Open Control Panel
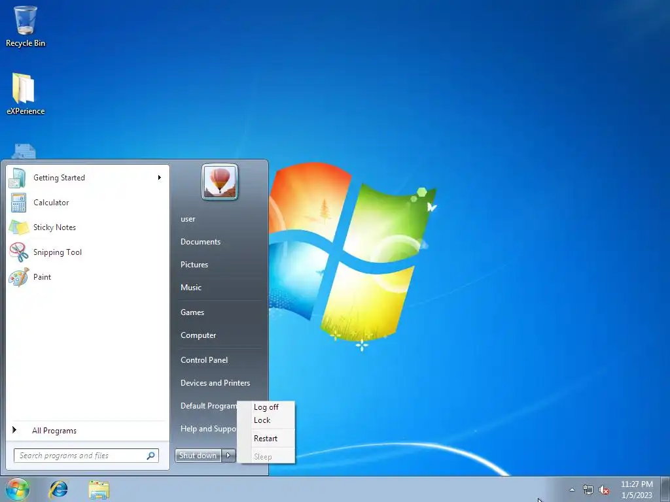Image resolution: width=670 pixels, height=502 pixels. [204, 360]
